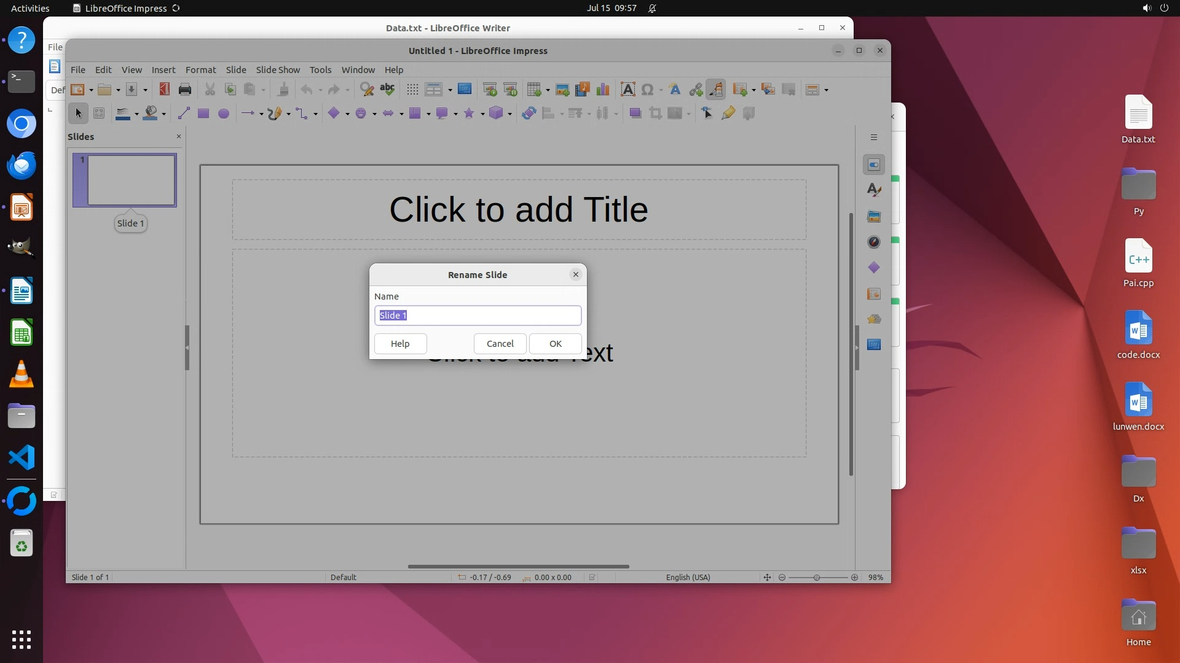Toggle the Shadow button in drawing toolbar
Image resolution: width=1180 pixels, height=663 pixels.
pos(635,114)
